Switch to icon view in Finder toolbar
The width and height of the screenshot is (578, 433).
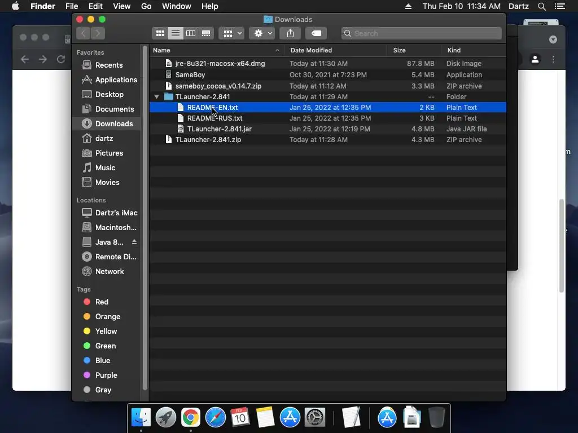coord(160,33)
